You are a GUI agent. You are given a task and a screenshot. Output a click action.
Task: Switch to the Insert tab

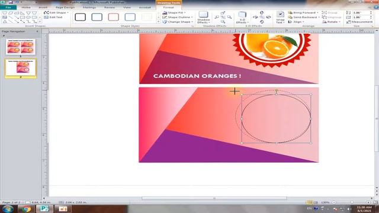pos(43,8)
